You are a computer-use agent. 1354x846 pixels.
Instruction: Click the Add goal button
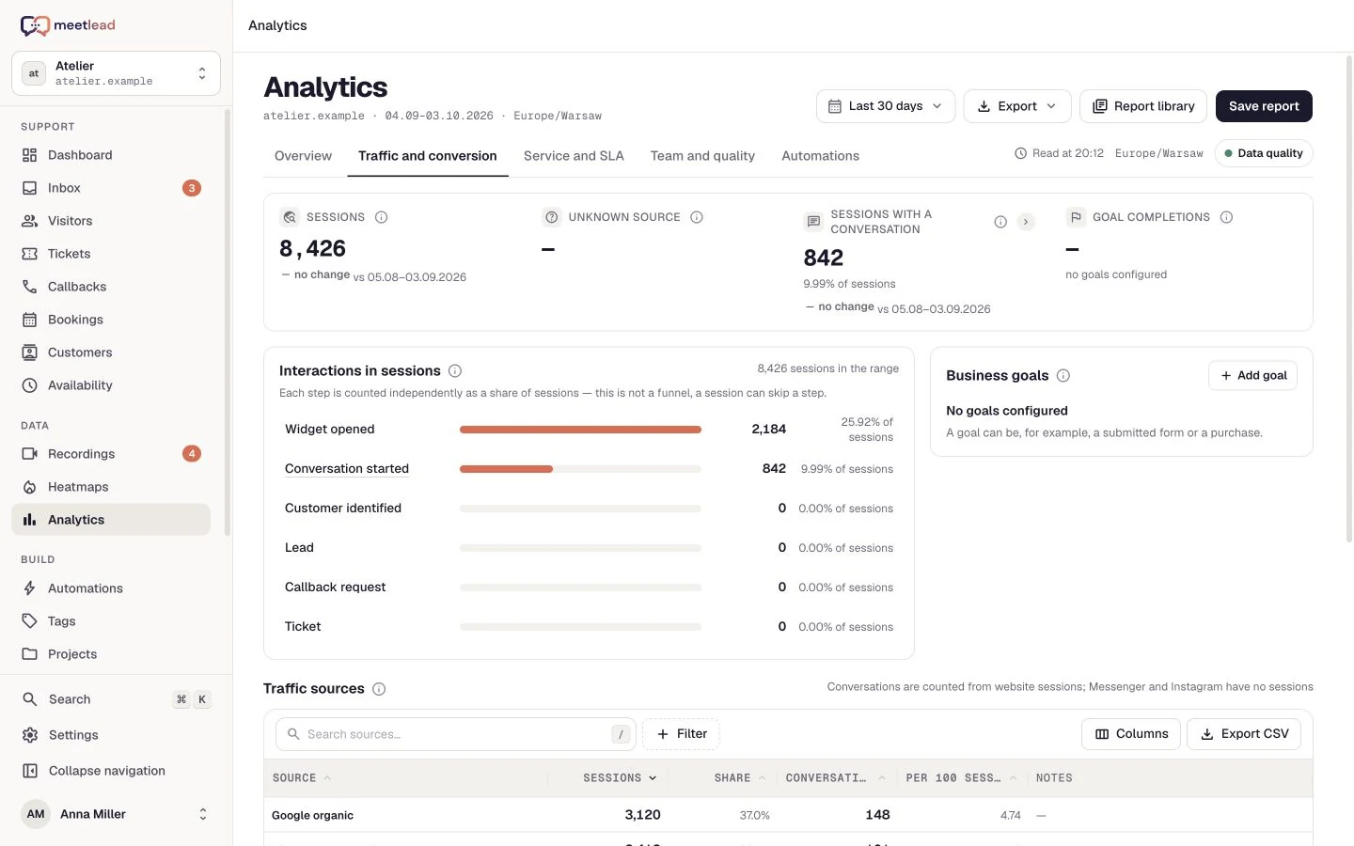tap(1253, 376)
